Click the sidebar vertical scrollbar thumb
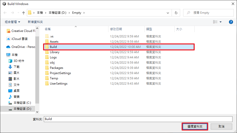 (37, 70)
